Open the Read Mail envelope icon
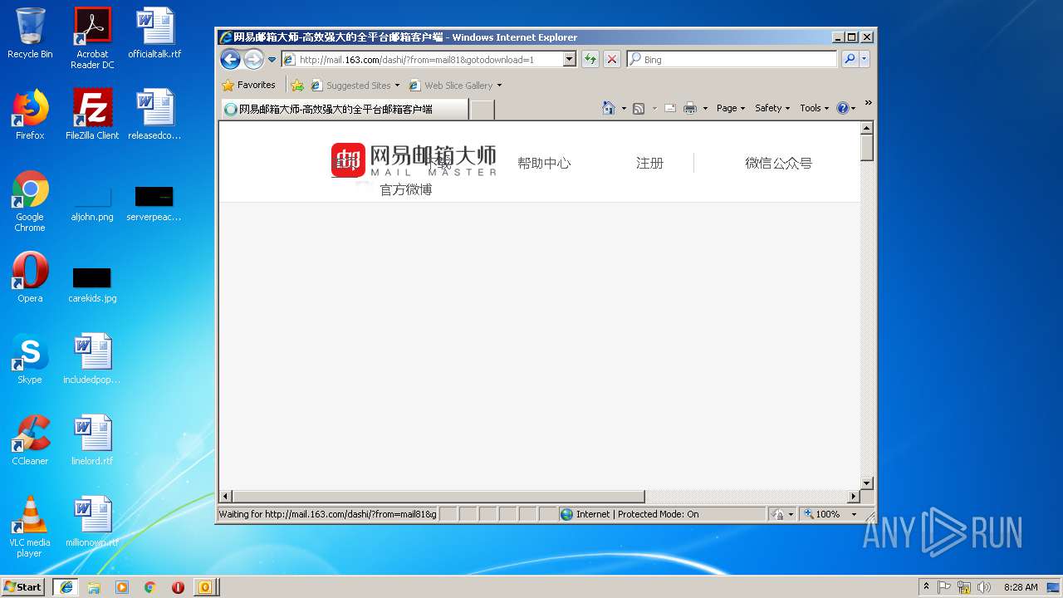1063x598 pixels. point(669,108)
